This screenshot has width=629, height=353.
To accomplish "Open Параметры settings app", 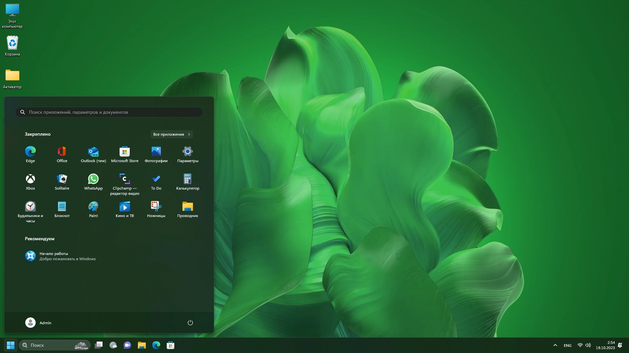I will 187,154.
